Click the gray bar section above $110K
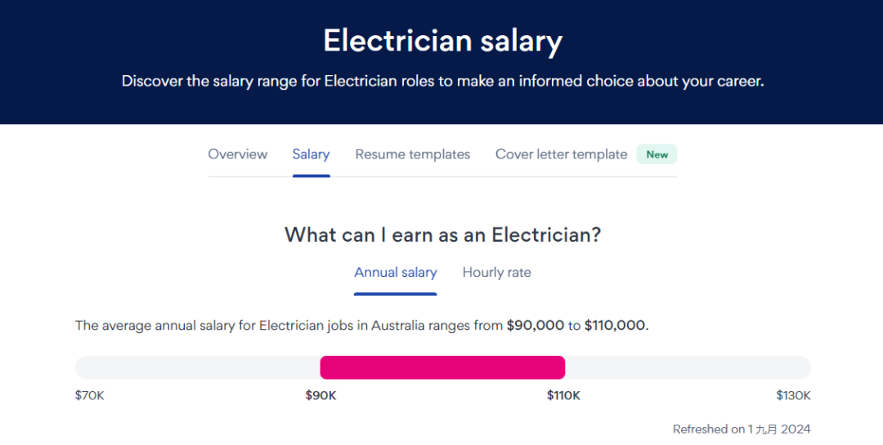 687,367
